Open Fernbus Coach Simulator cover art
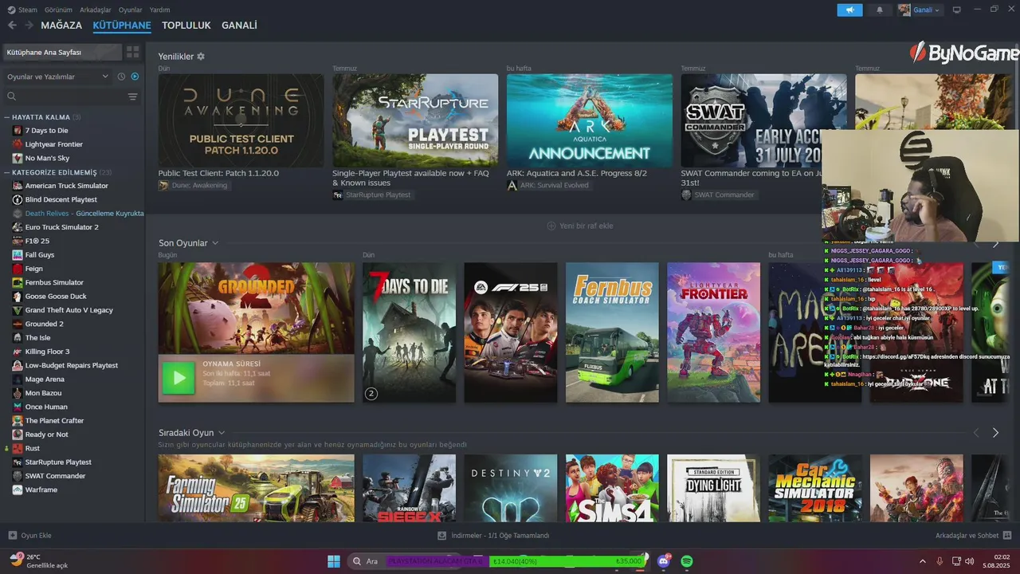The width and height of the screenshot is (1020, 574). [612, 332]
